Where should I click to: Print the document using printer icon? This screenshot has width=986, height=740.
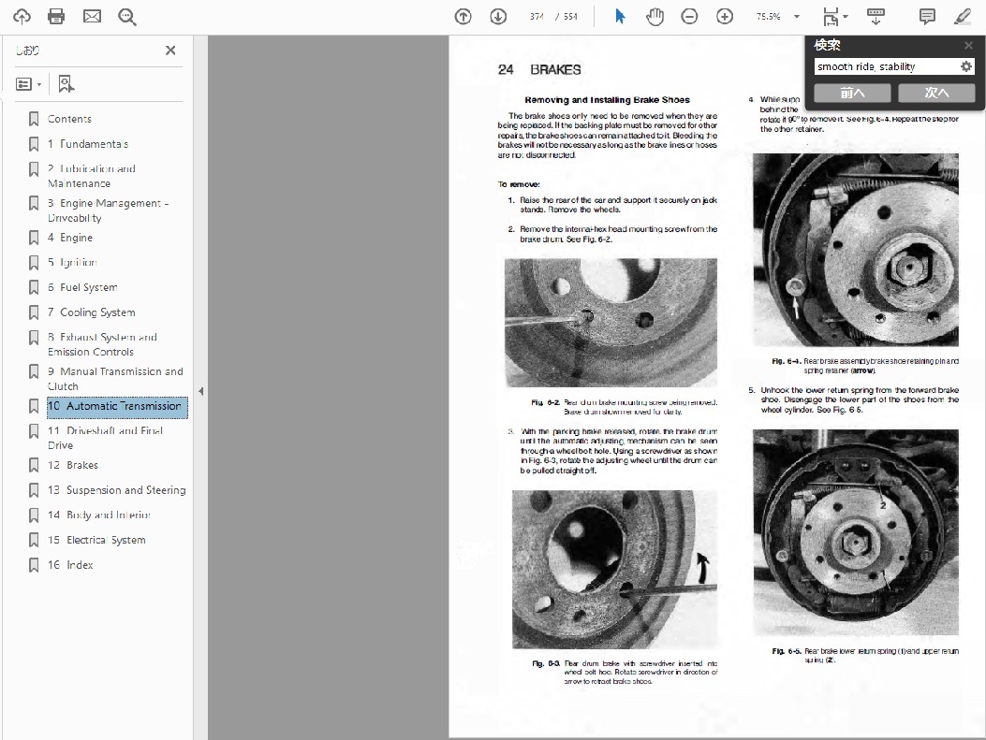(56, 16)
